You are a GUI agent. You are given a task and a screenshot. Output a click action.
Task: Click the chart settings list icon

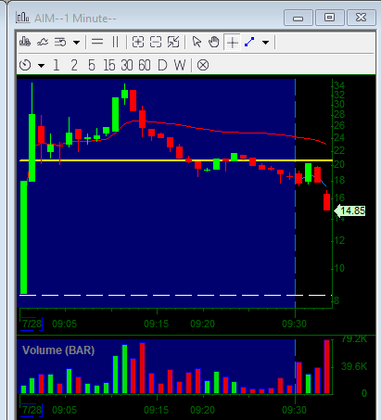(x=60, y=42)
